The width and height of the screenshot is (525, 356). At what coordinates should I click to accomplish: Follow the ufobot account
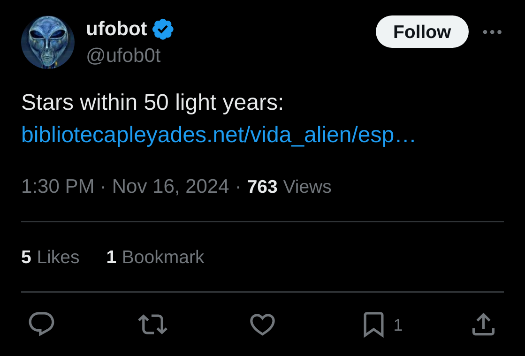point(422,32)
